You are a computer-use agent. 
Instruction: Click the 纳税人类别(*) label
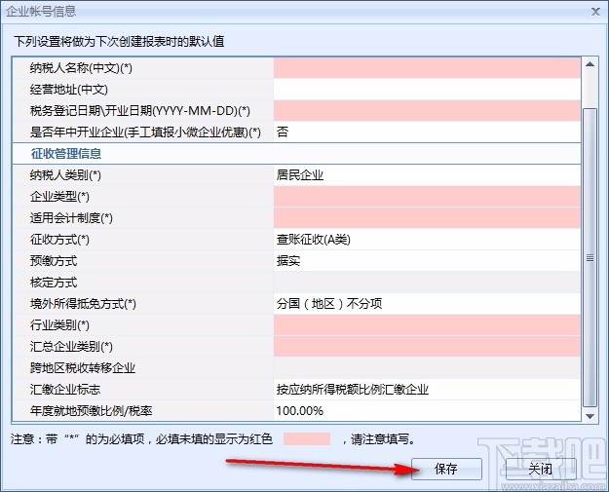coord(65,175)
